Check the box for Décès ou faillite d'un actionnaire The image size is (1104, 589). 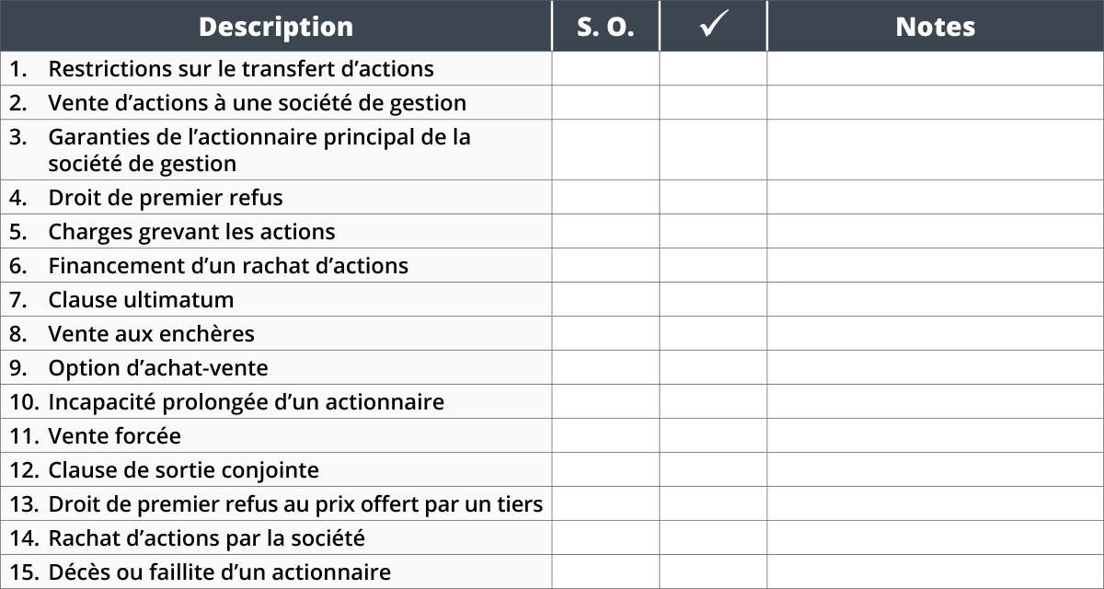pos(713,572)
